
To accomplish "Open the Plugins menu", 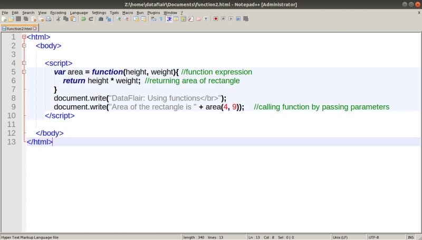I will point(154,13).
